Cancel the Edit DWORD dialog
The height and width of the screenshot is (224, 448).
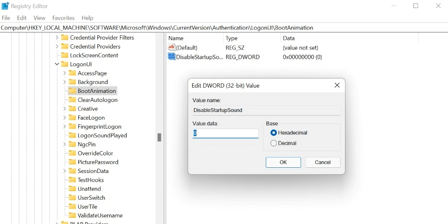coord(323,162)
